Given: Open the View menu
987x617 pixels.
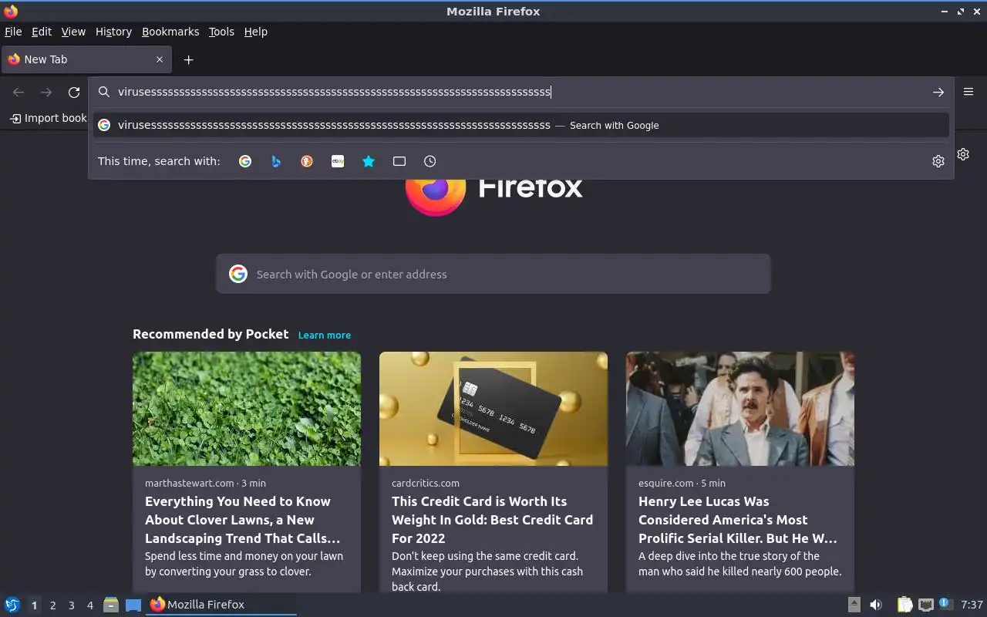Looking at the screenshot, I should 73,32.
